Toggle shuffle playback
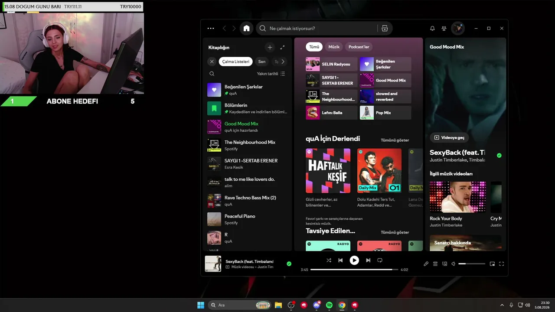This screenshot has height=312, width=555. (x=329, y=260)
